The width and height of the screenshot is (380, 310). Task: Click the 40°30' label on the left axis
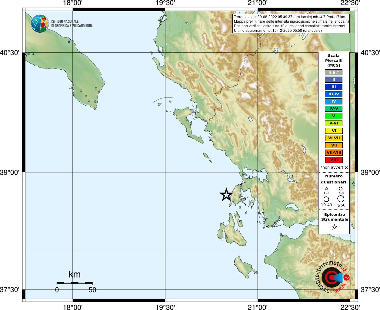[x=10, y=53]
